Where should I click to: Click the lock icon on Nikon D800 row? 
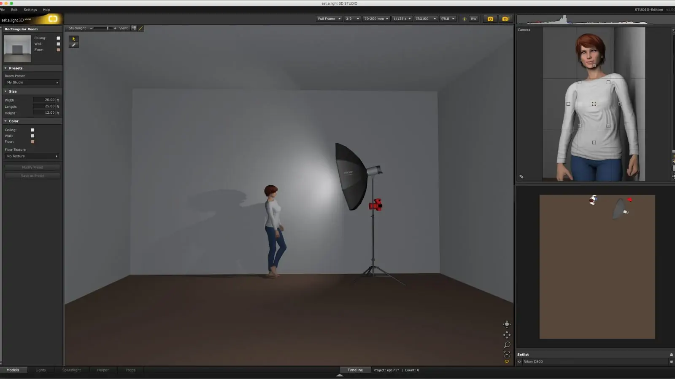(x=671, y=361)
